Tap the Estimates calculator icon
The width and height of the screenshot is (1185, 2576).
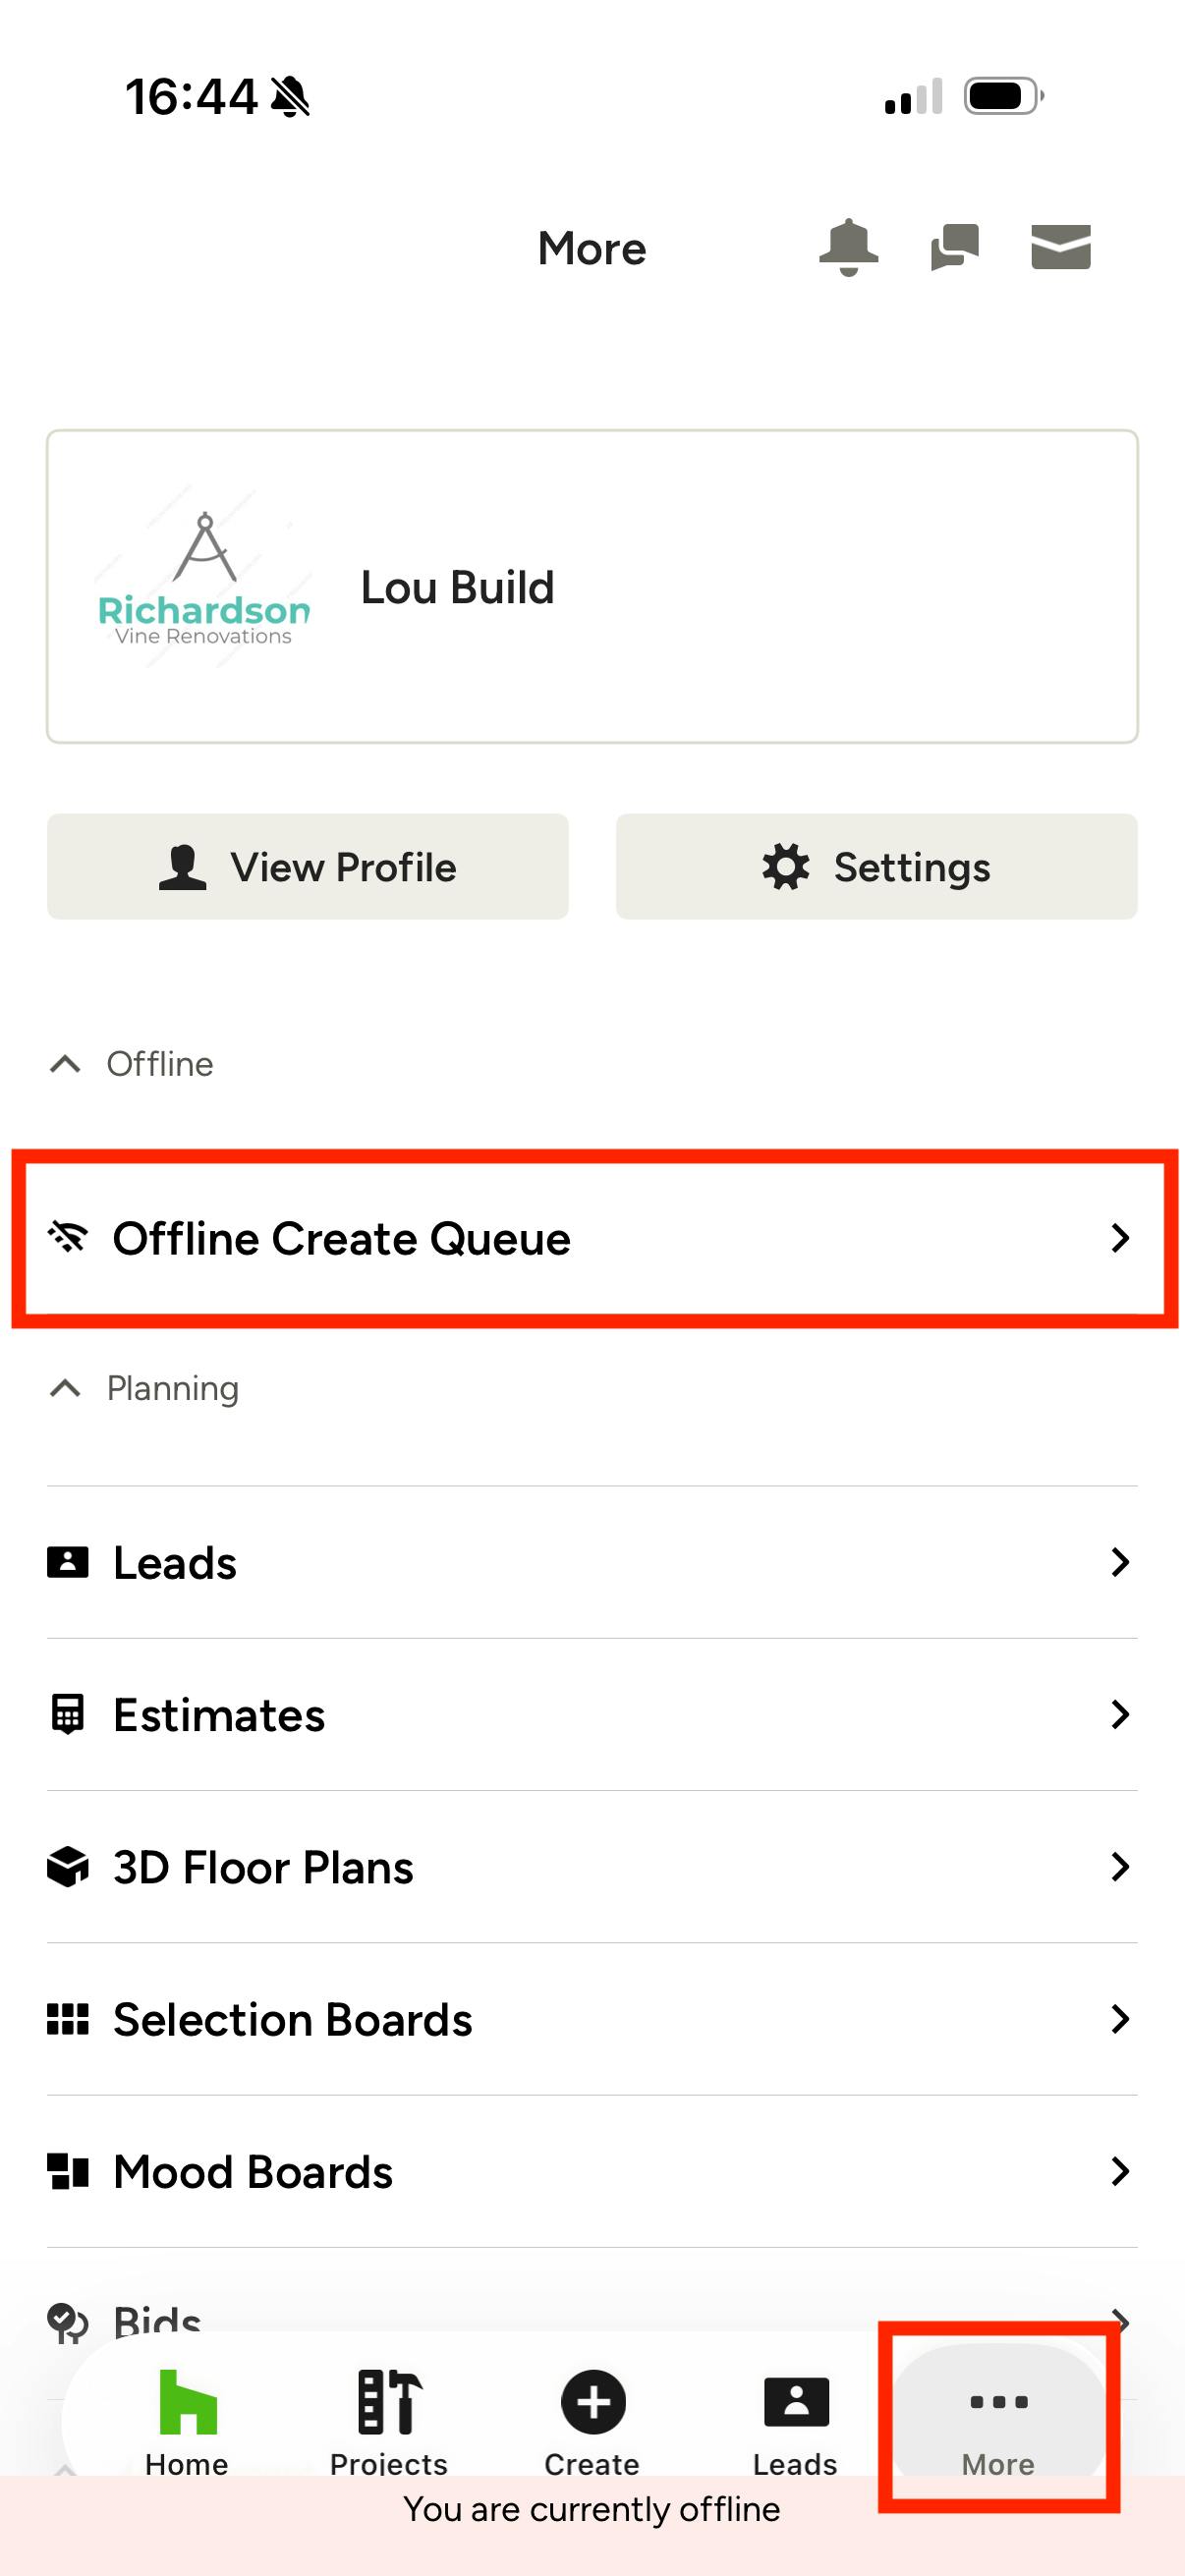tap(68, 1715)
